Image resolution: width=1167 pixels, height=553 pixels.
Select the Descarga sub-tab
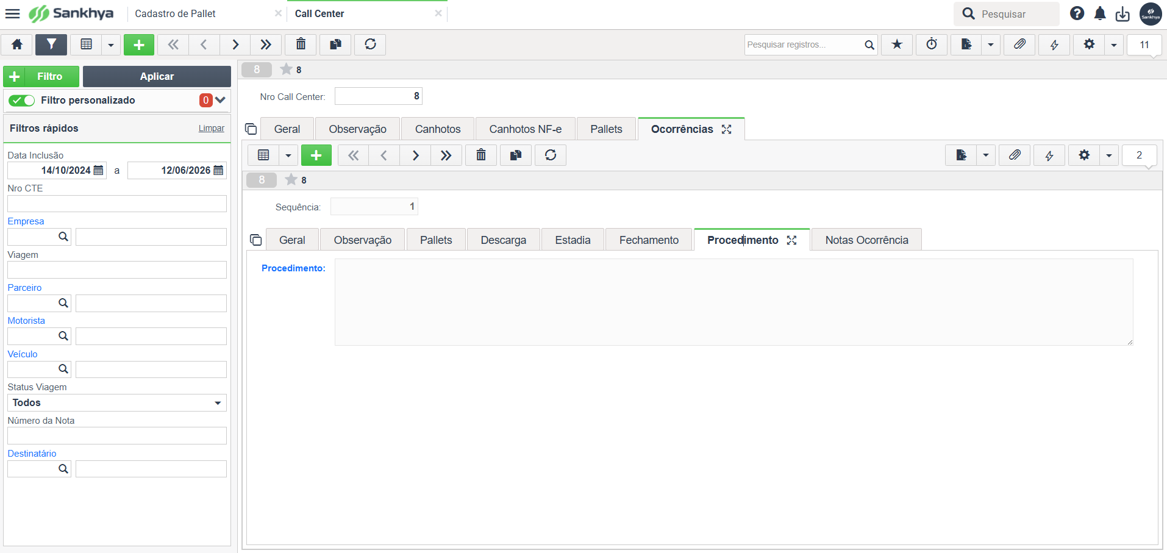click(x=503, y=240)
